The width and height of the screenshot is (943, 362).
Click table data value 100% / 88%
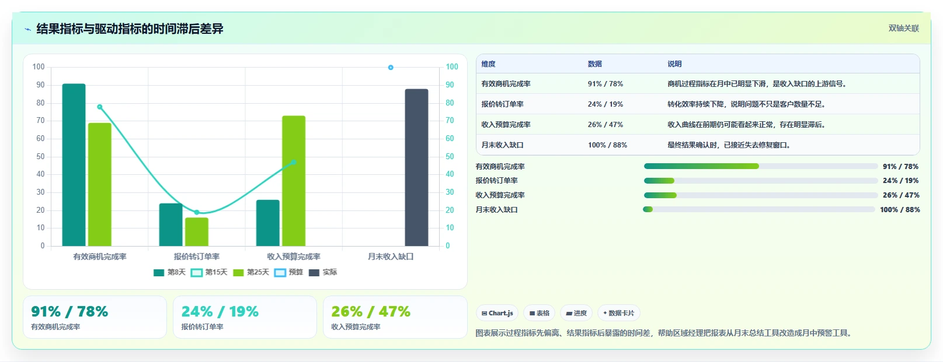click(x=607, y=145)
